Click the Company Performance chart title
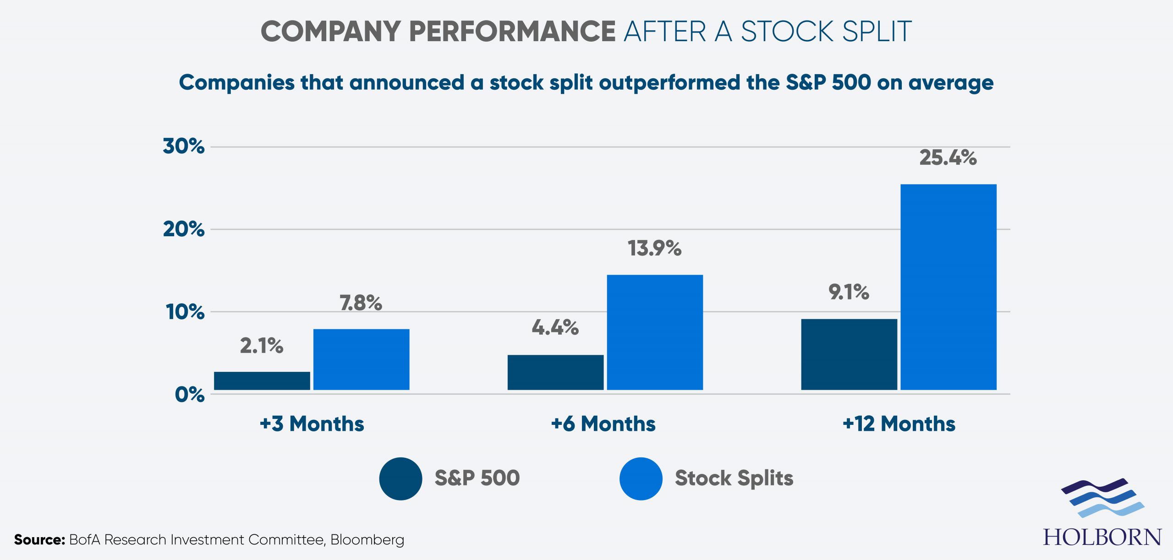Viewport: 1173px width, 560px height. [586, 31]
